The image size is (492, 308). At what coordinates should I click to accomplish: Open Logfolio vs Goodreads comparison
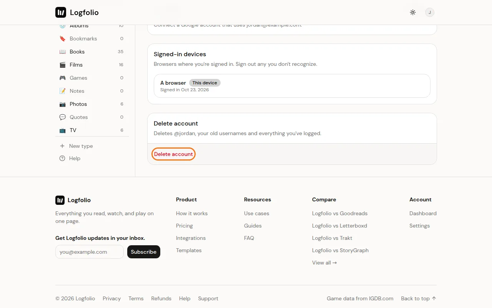[340, 213]
